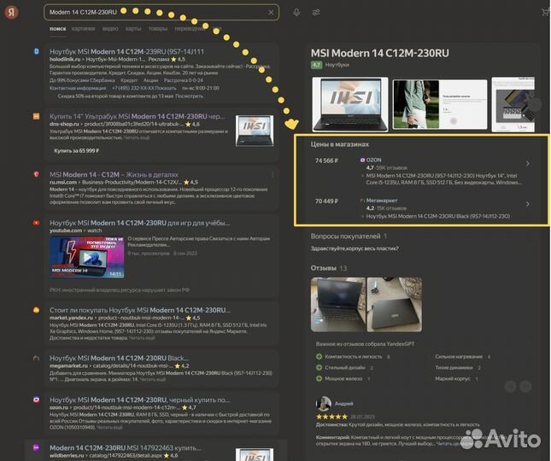Open YouTube result 'для игр для учёбы'
The height and width of the screenshot is (461, 551).
[139, 223]
